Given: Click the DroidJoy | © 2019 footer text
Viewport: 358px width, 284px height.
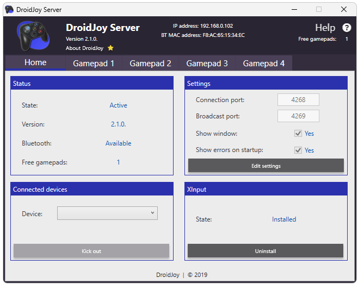Looking at the screenshot, I should pos(182,275).
